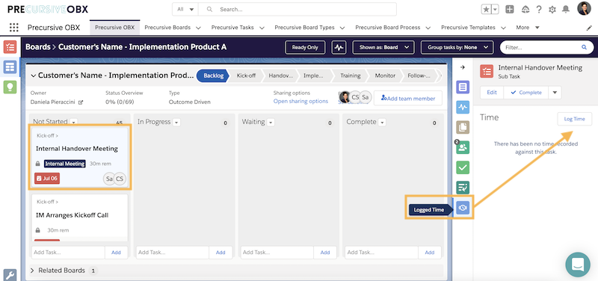The image size is (598, 281).
Task: Click the edit navigation pencil icon
Action: pyautogui.click(x=589, y=28)
